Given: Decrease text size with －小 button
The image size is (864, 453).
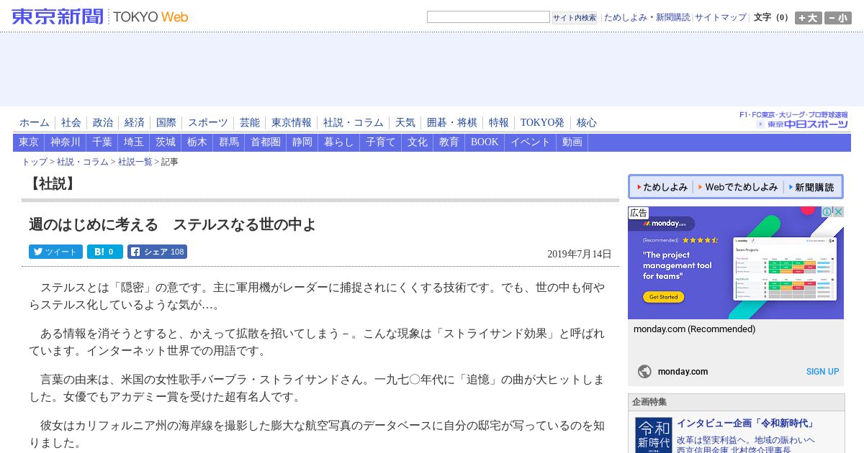Looking at the screenshot, I should coord(838,18).
